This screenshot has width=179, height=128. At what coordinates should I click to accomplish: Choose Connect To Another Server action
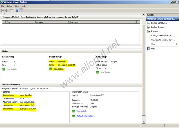163,40
